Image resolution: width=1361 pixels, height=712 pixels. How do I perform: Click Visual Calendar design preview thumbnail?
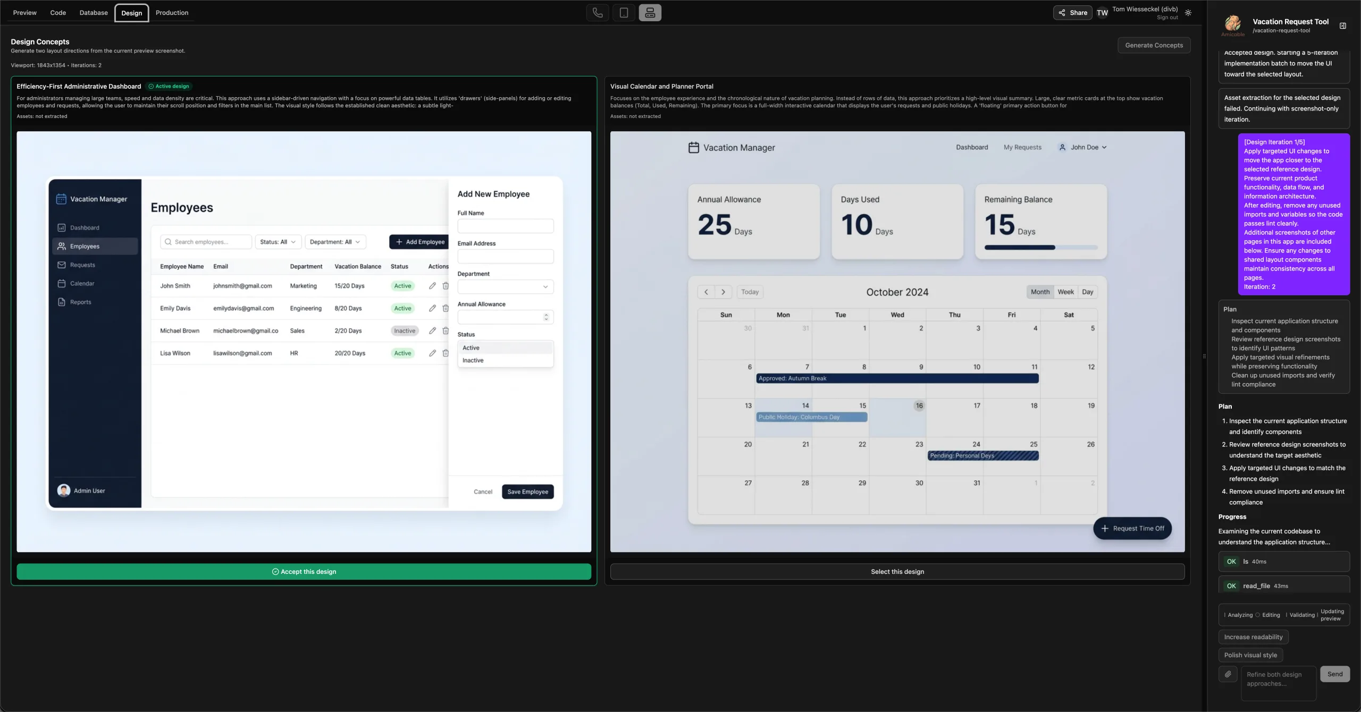[897, 341]
